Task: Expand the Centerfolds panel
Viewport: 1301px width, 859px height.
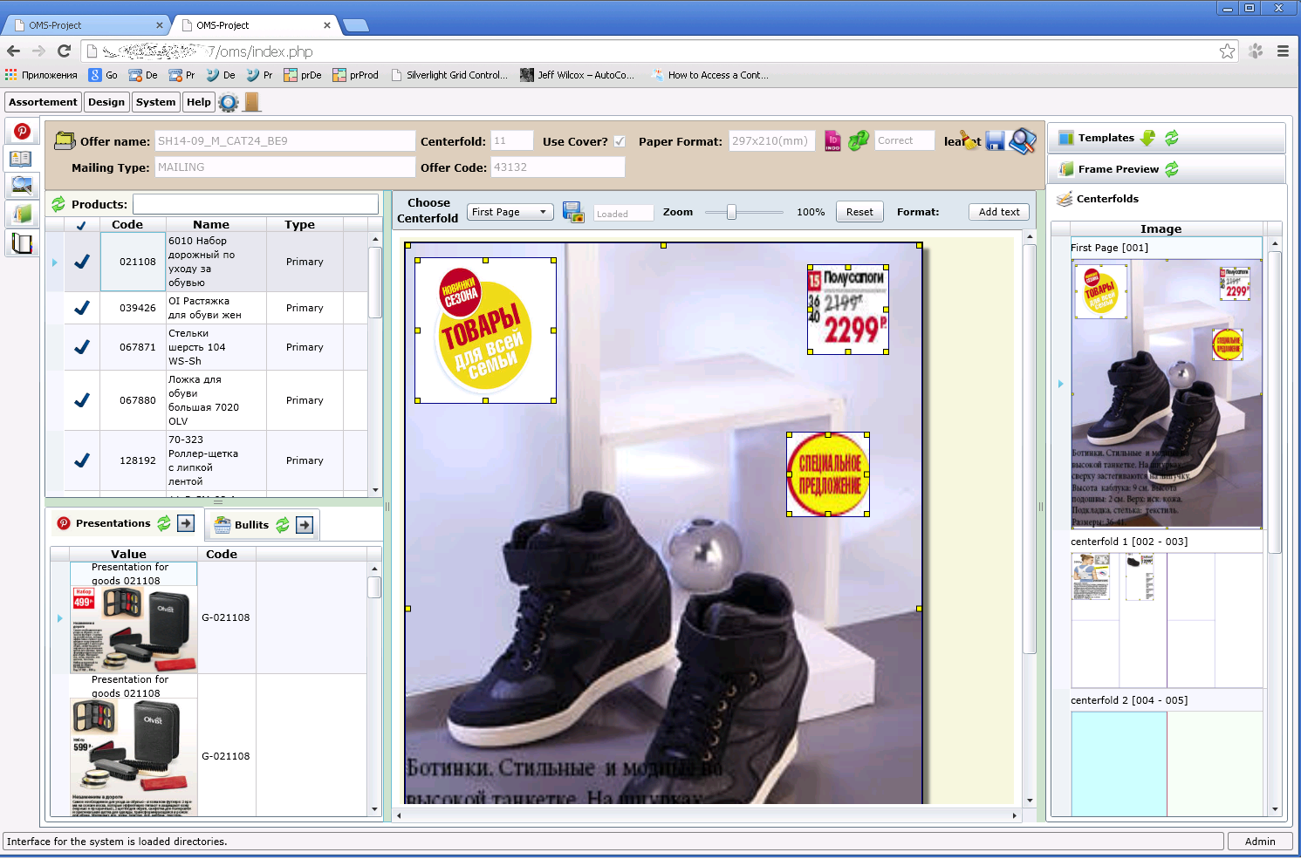Action: [1107, 199]
